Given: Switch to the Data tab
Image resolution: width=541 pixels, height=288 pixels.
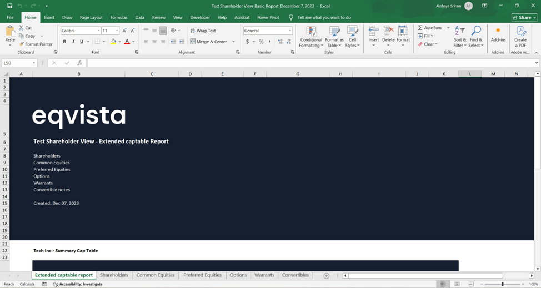Looking at the screenshot, I should (140, 17).
